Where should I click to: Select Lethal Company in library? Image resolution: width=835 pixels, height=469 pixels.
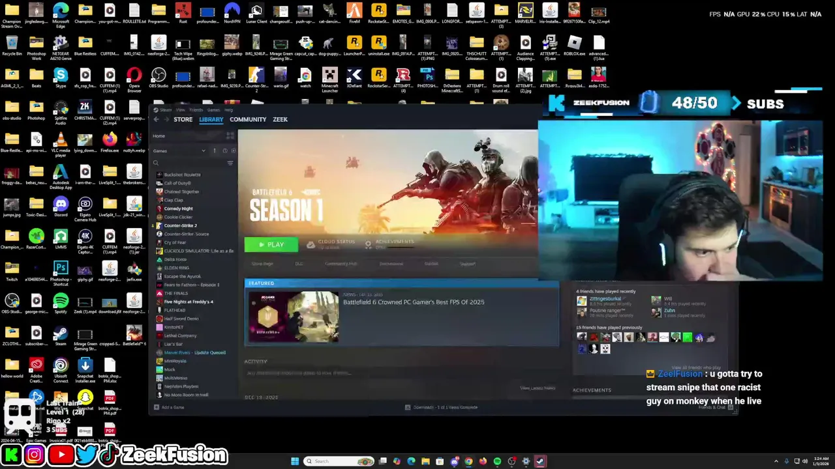tap(180, 335)
